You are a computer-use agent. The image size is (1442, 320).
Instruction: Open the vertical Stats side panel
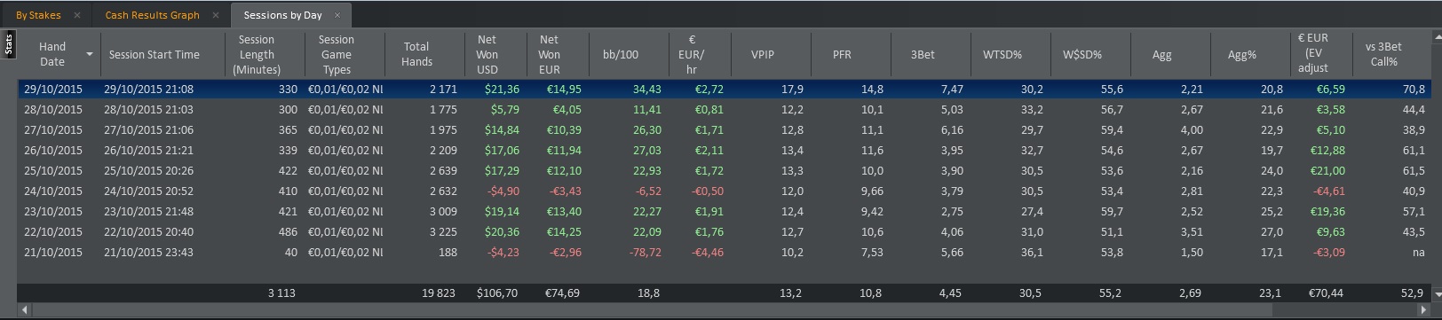tap(9, 44)
